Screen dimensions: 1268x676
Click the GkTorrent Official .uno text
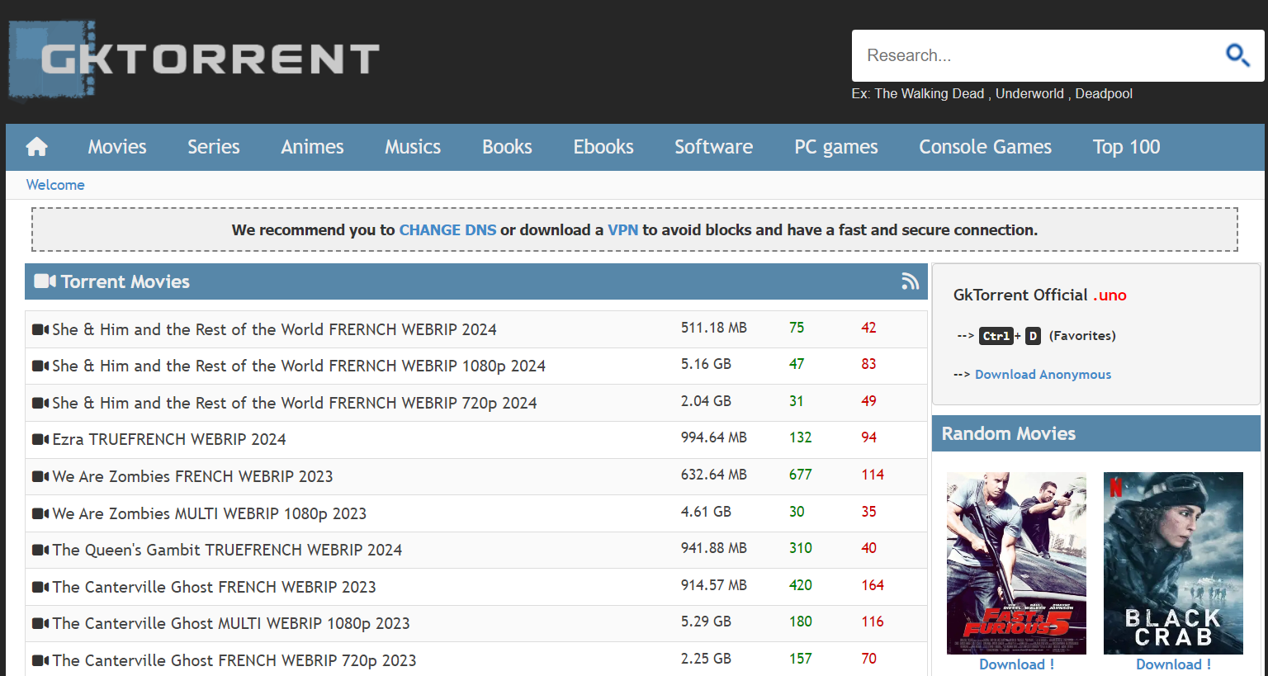click(1039, 295)
